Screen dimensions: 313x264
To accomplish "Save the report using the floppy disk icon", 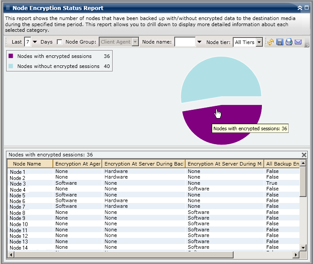I will [279, 42].
